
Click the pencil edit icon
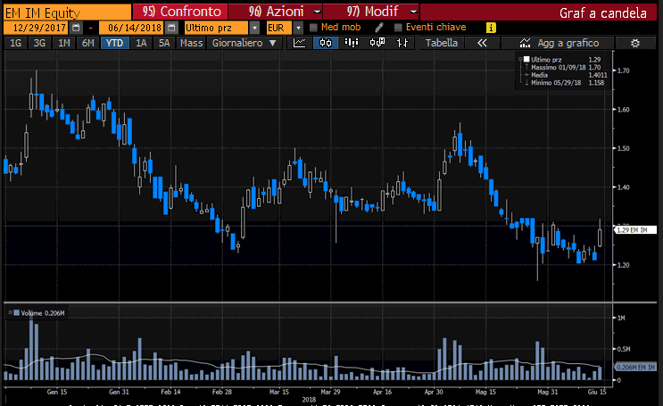coord(379,28)
